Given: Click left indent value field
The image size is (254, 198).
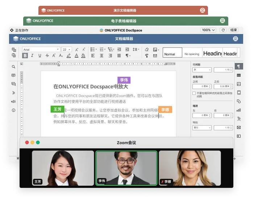Looking at the screenshot, I should coord(202,115).
